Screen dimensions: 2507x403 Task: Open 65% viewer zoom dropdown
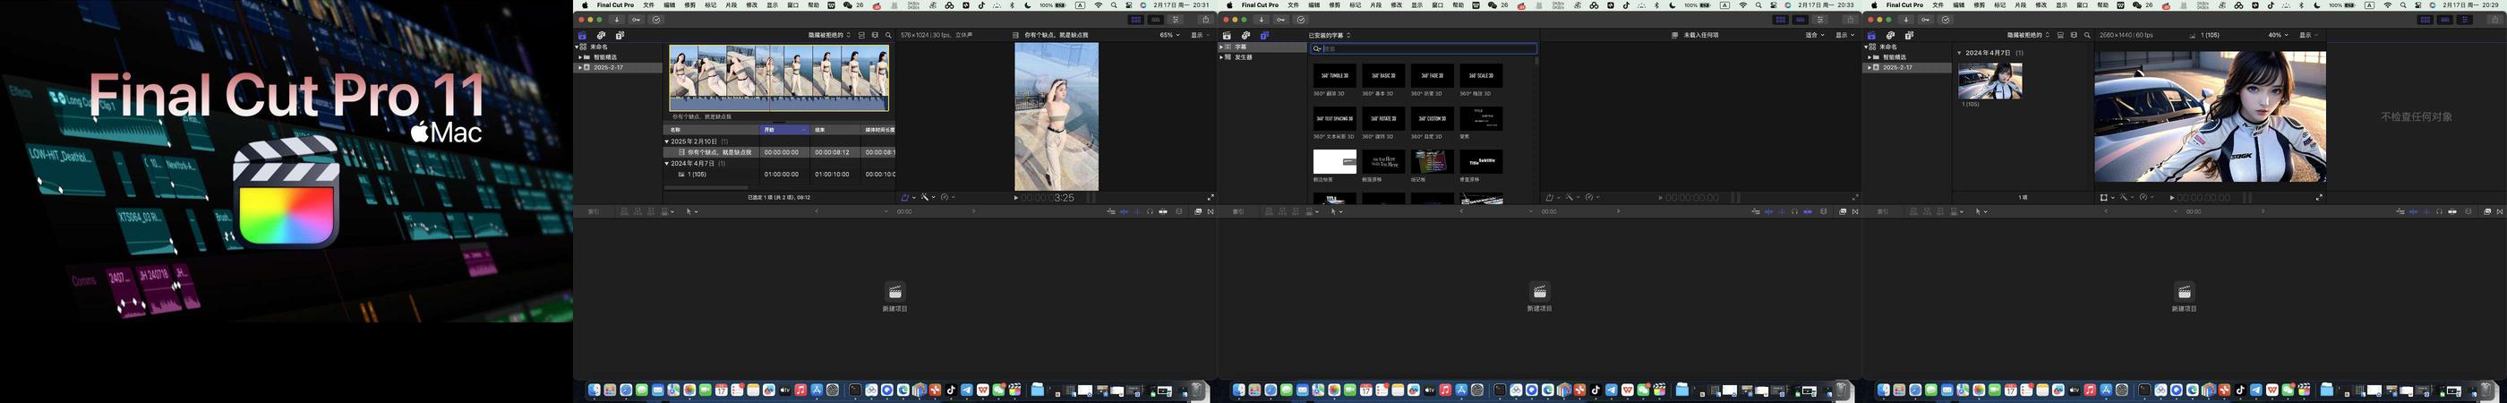[x=1170, y=35]
